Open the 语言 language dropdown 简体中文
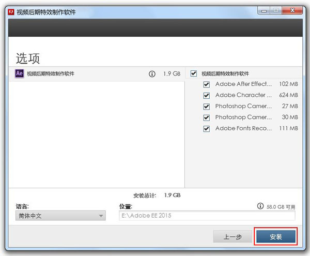This screenshot has height=256, width=310. 60,216
